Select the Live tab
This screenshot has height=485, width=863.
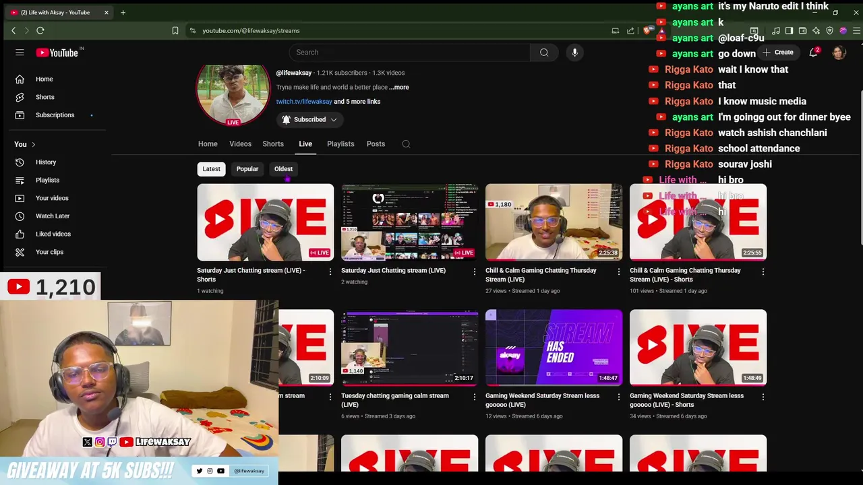click(x=305, y=144)
